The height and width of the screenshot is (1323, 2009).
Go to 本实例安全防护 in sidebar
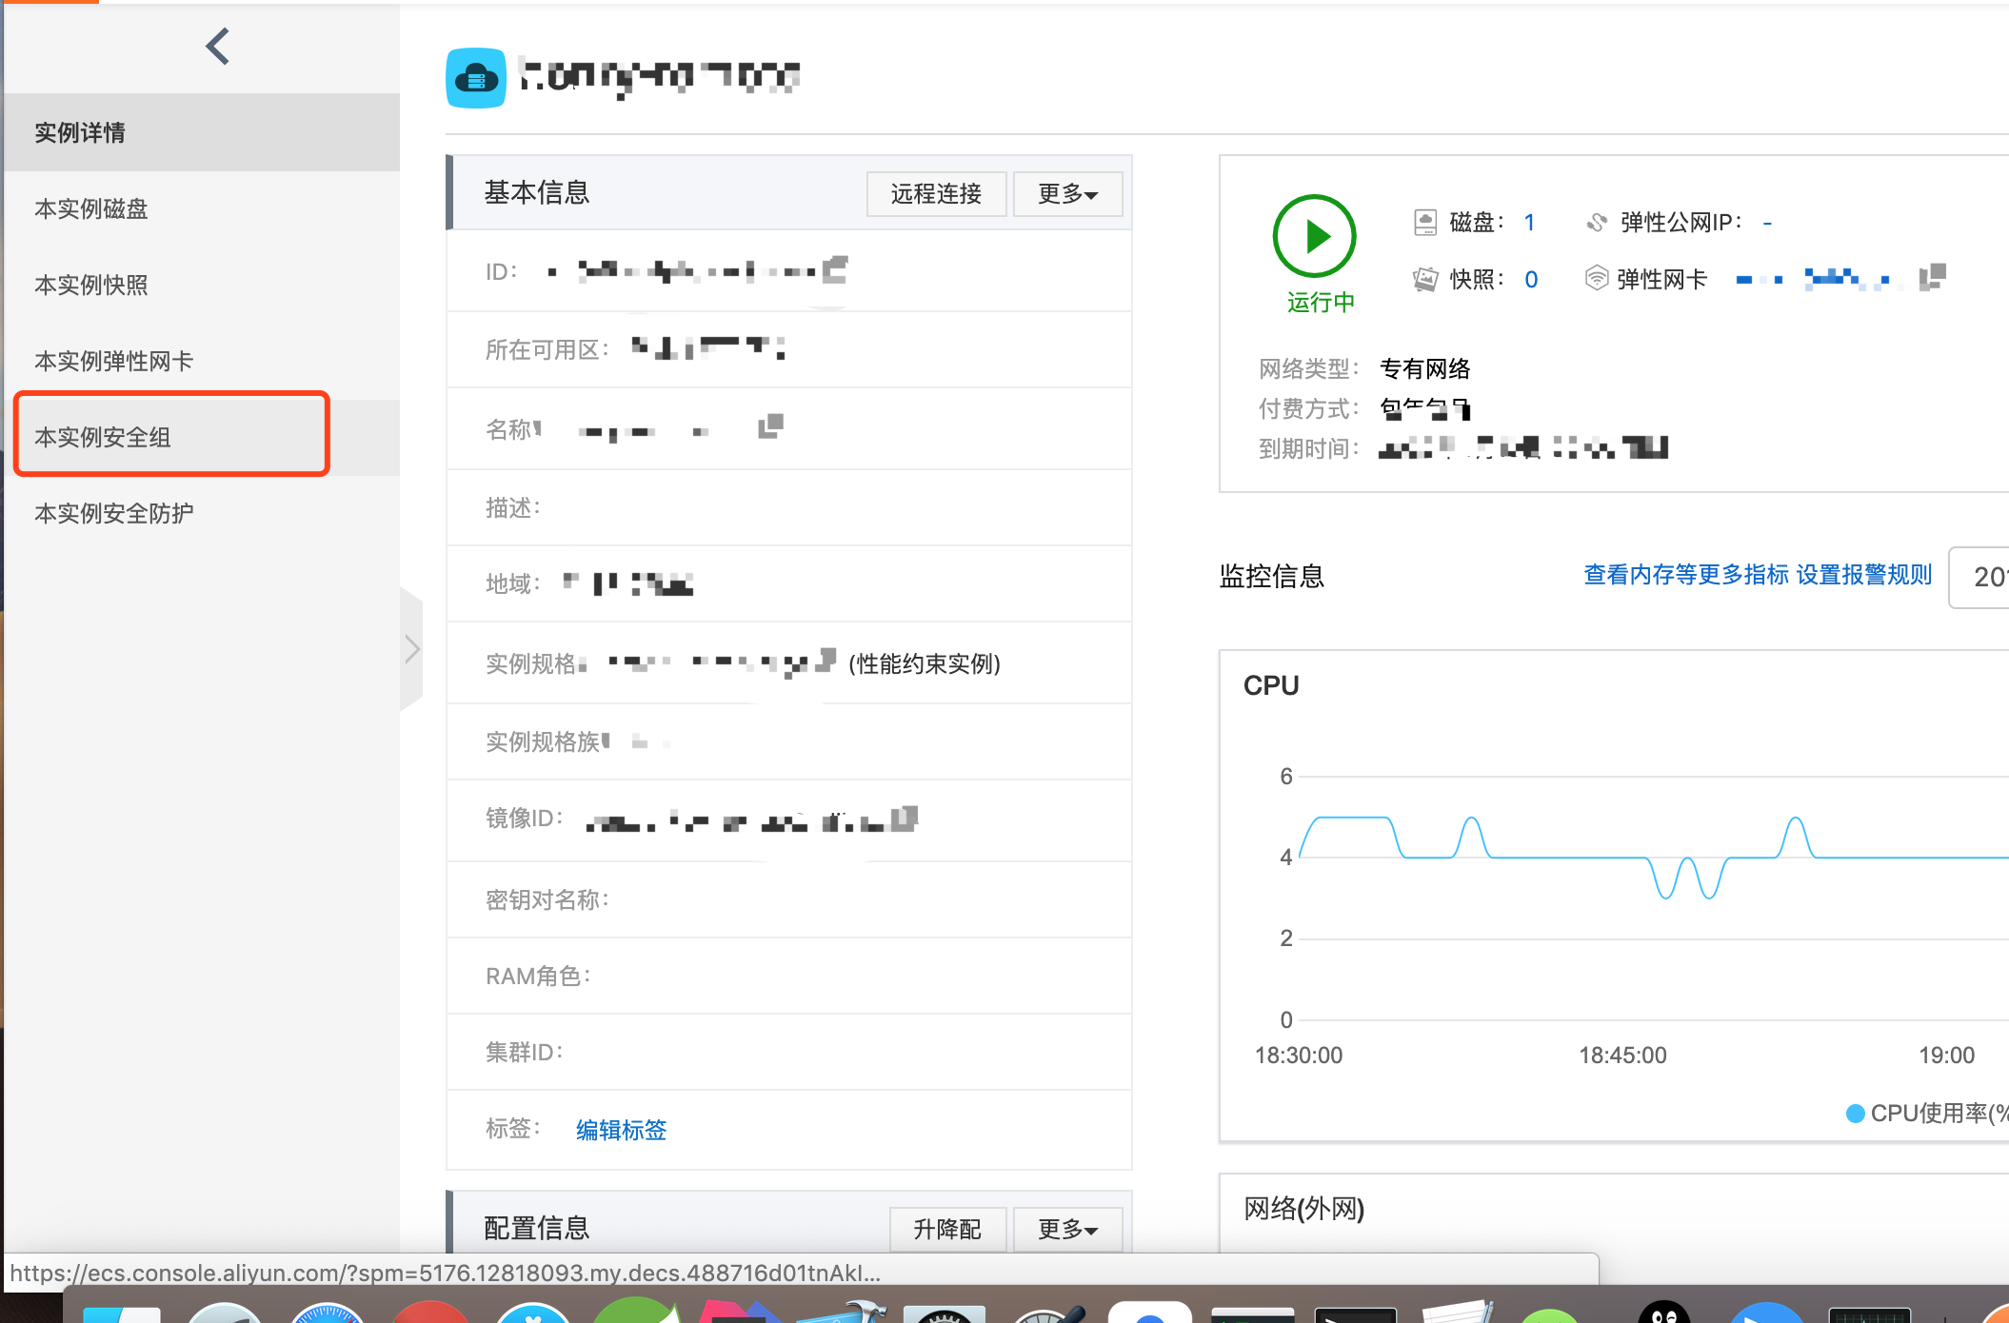tap(114, 513)
